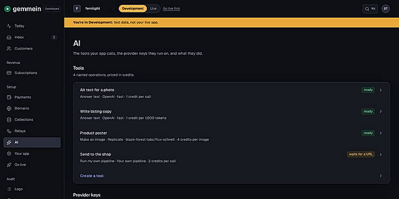This screenshot has width=399, height=199.
Task: Click the Inbox tray icon
Action: point(9,37)
